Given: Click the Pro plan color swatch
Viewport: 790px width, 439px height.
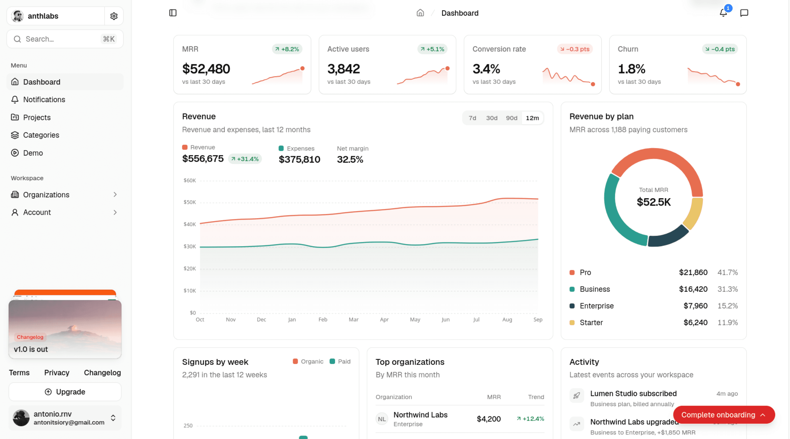Looking at the screenshot, I should click(572, 273).
